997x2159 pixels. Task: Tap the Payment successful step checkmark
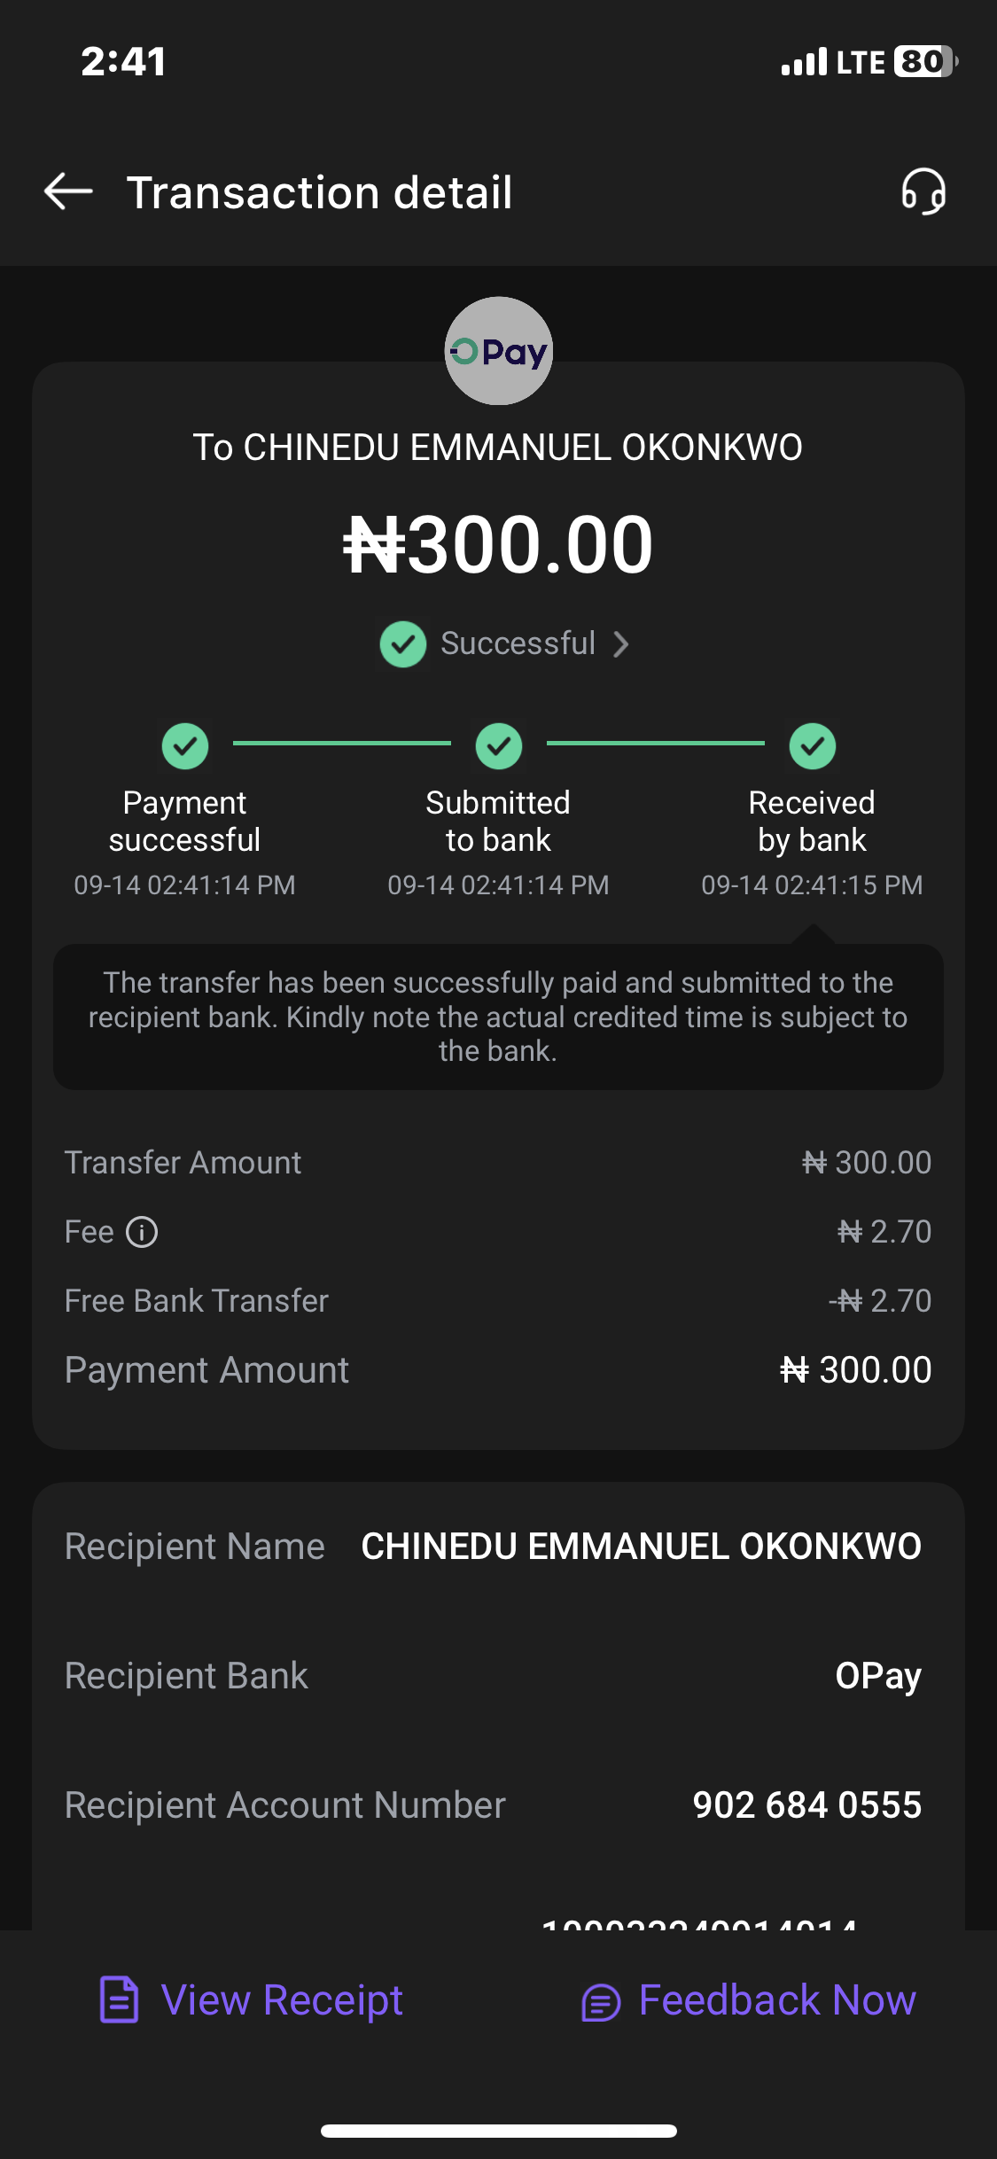pyautogui.click(x=185, y=746)
